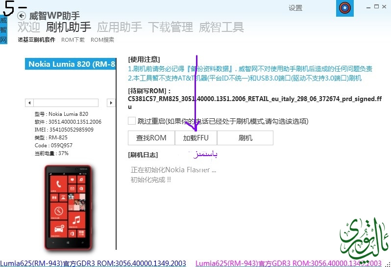Click the 软件 : 3051.40000.1351.2006 text
The height and width of the screenshot is (267, 391).
pos(68,122)
